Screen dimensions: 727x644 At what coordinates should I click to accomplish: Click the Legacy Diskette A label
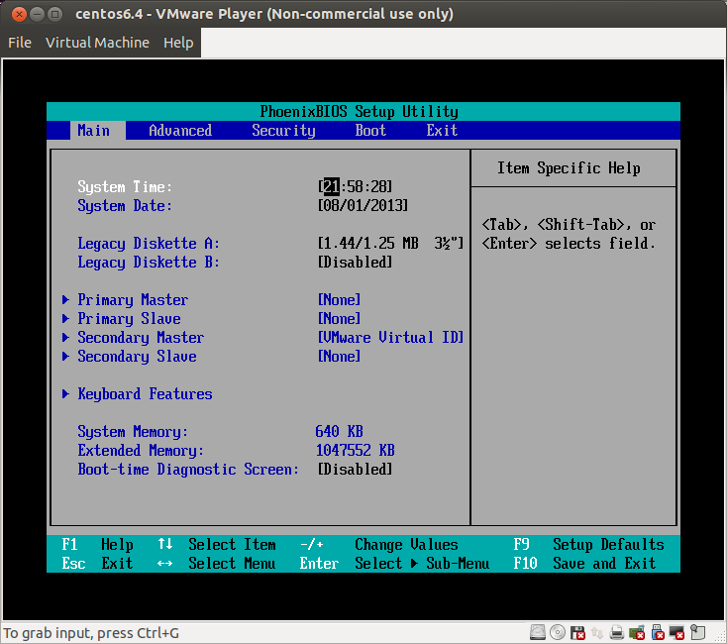[149, 244]
